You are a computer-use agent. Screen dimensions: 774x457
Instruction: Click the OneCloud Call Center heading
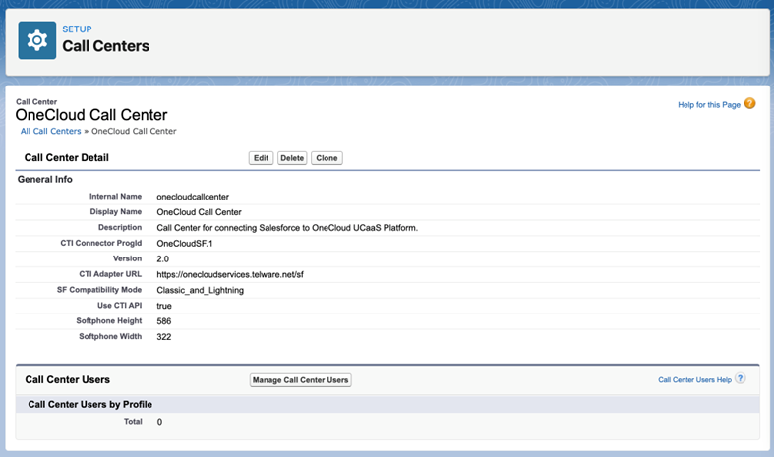[91, 115]
